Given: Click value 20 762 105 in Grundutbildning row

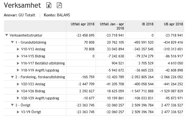Looking at the screenshot, I should click(115, 42).
